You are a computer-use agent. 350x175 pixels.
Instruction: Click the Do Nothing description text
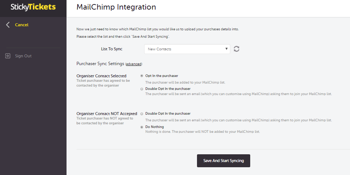(x=203, y=132)
